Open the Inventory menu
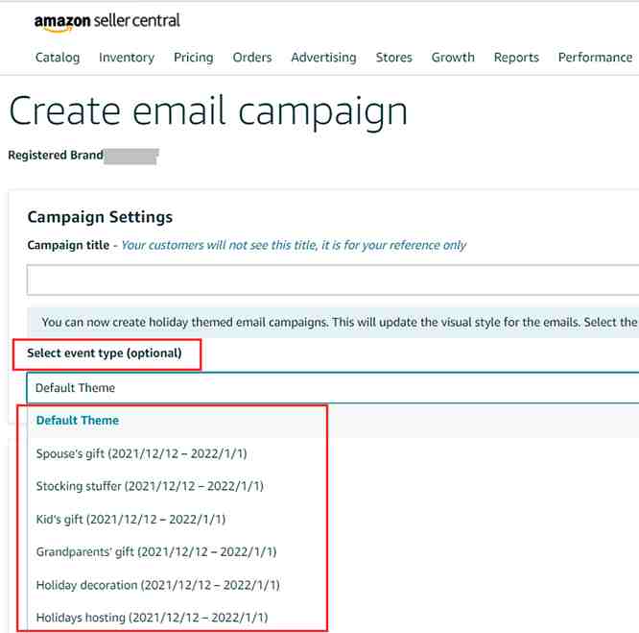The width and height of the screenshot is (639, 633). coord(127,58)
